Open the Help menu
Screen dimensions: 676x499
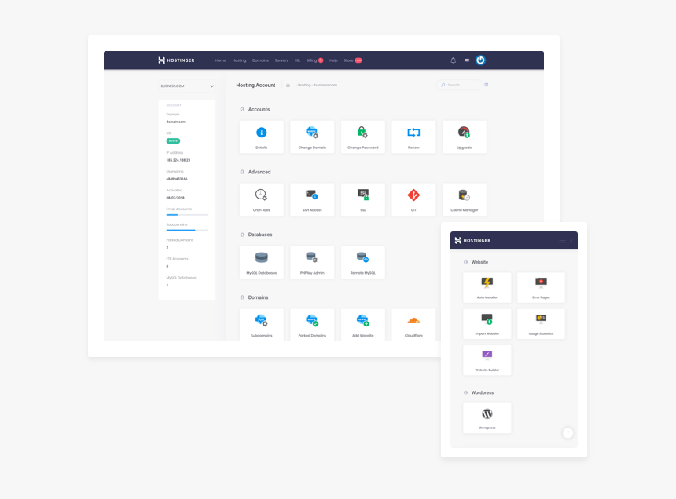(333, 60)
